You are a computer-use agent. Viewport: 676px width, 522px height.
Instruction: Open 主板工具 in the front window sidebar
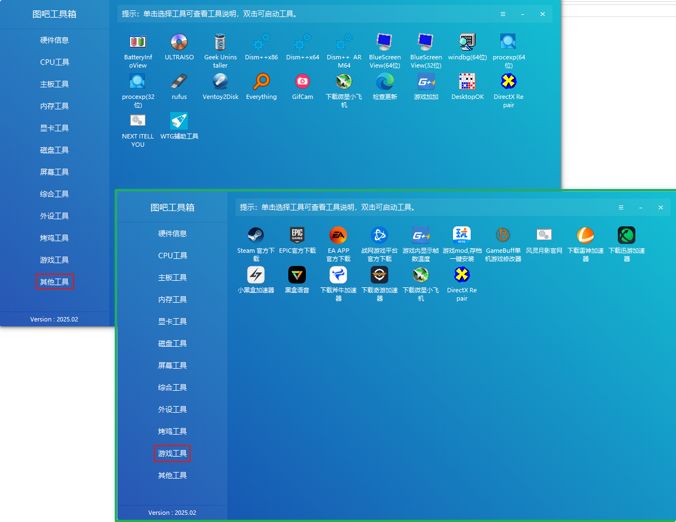tap(172, 277)
